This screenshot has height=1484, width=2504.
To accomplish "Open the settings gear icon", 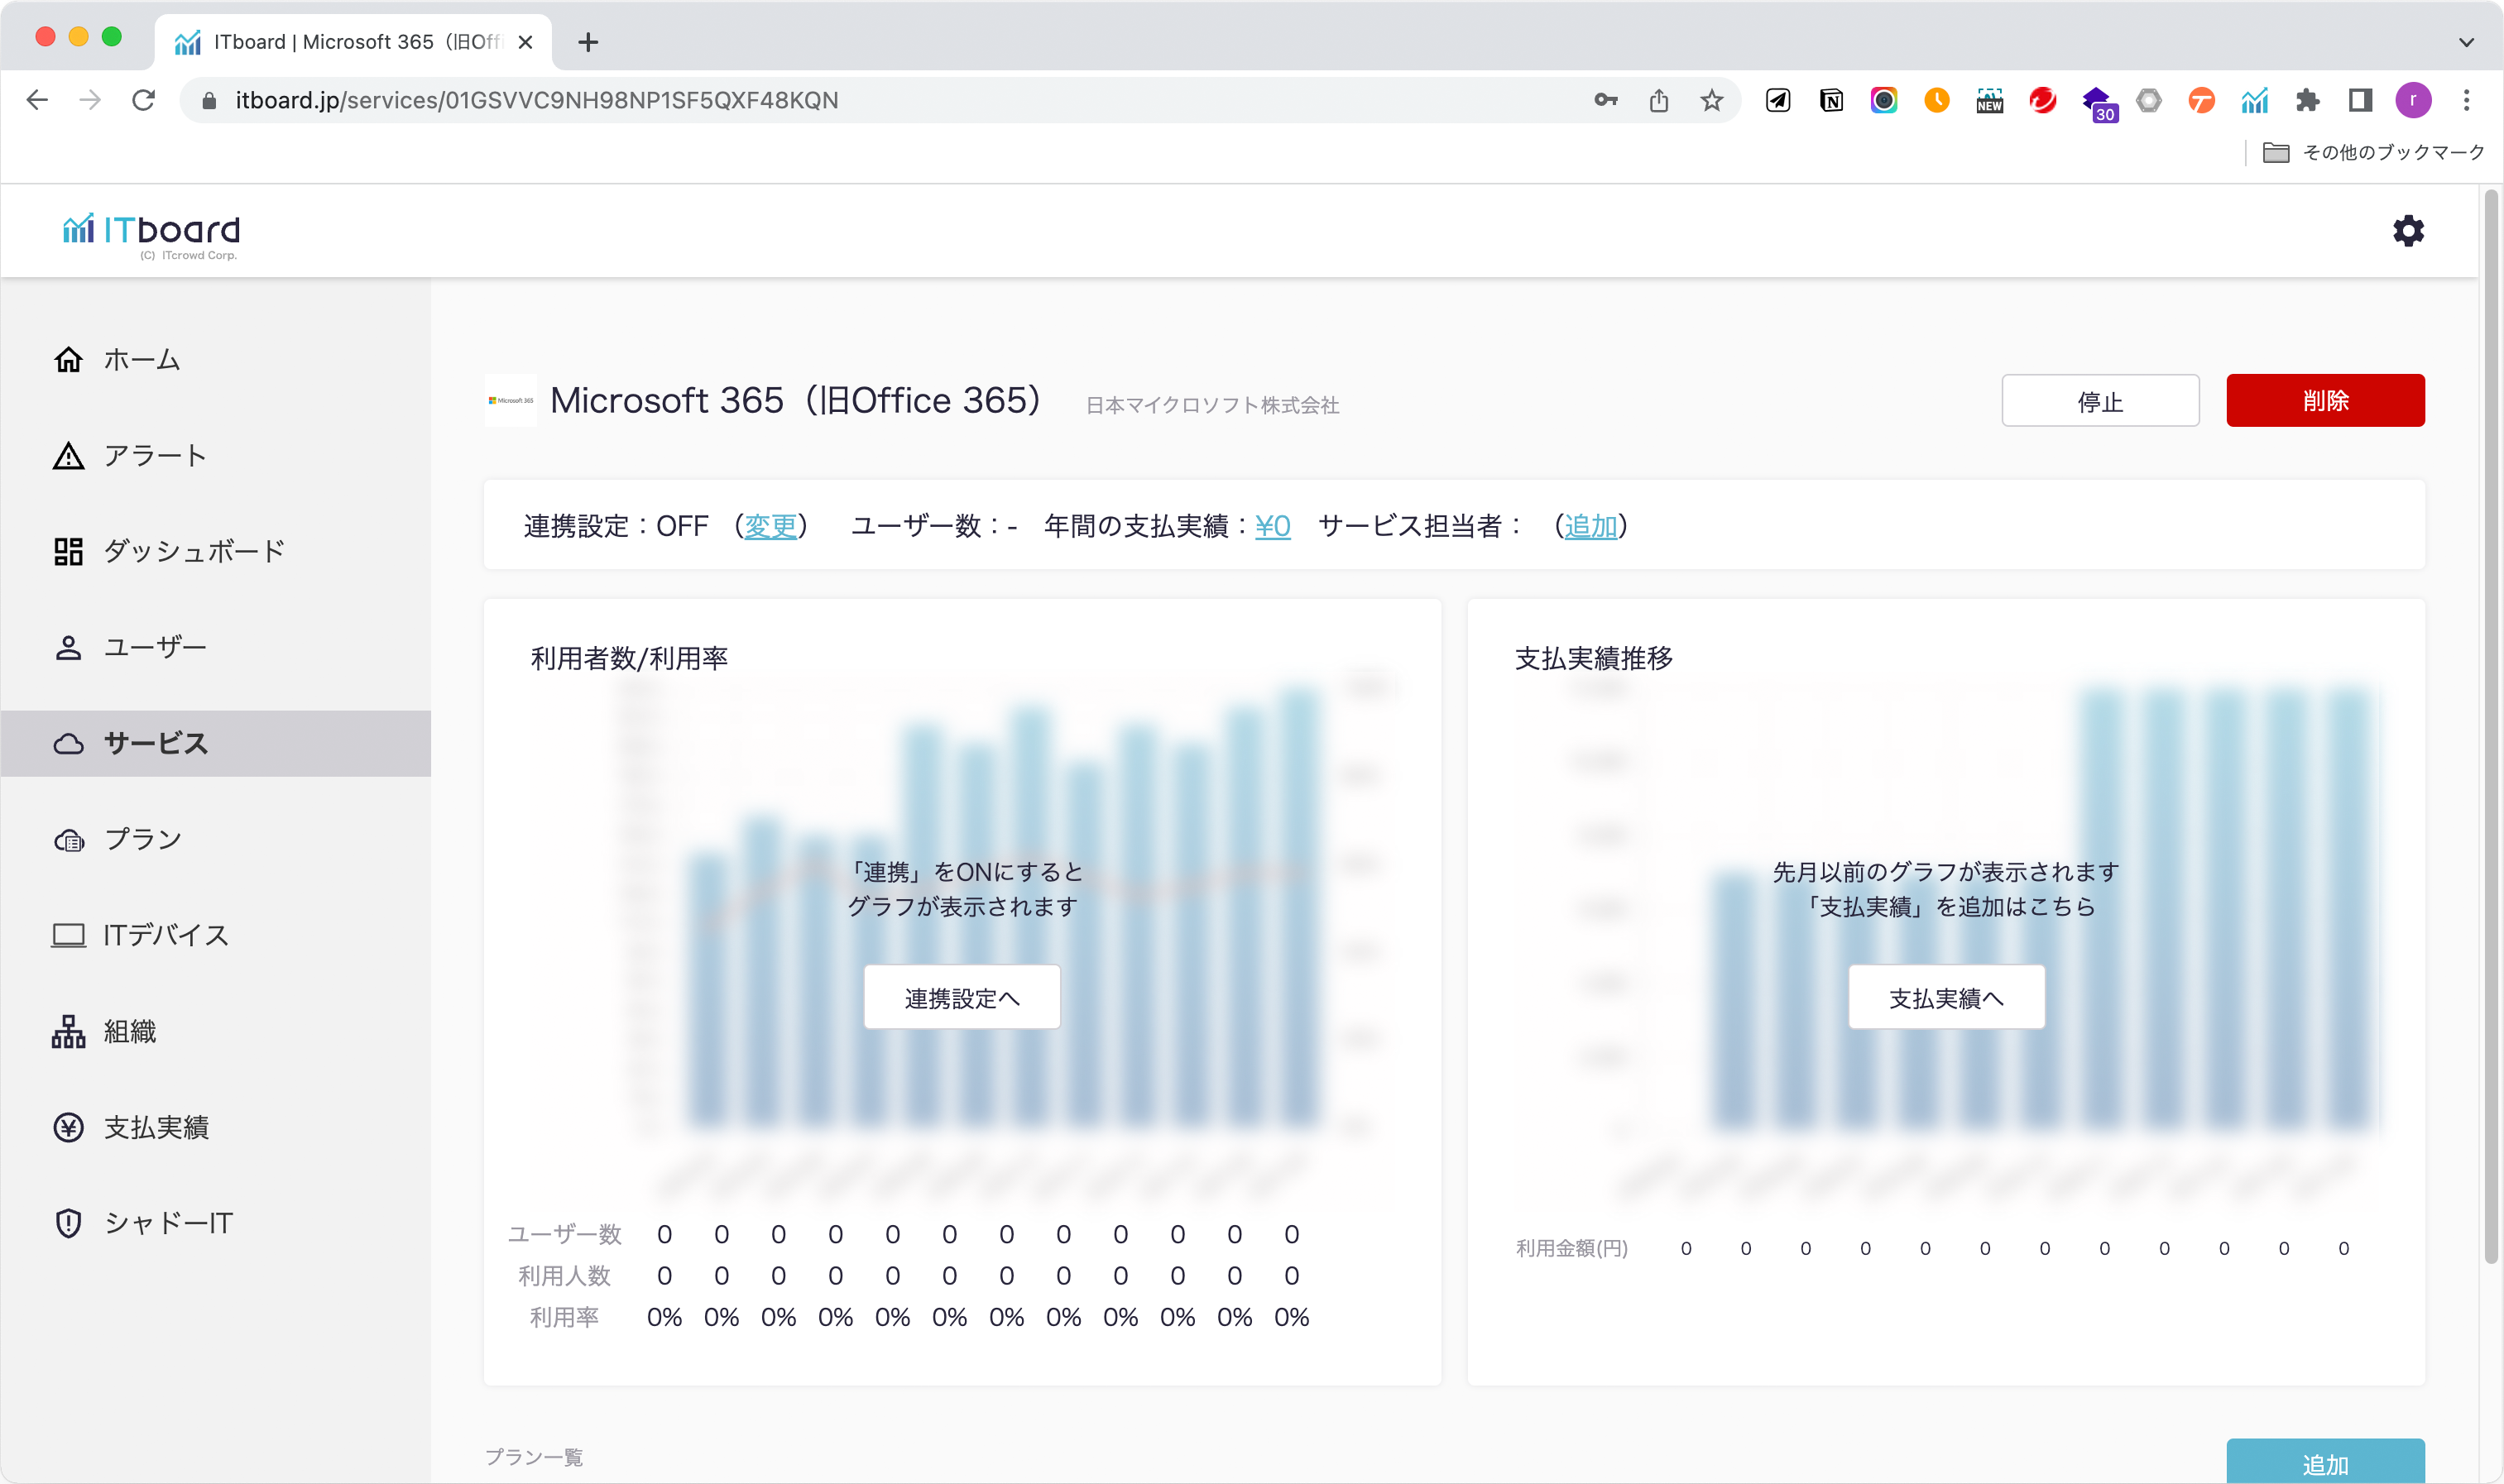I will point(2407,231).
